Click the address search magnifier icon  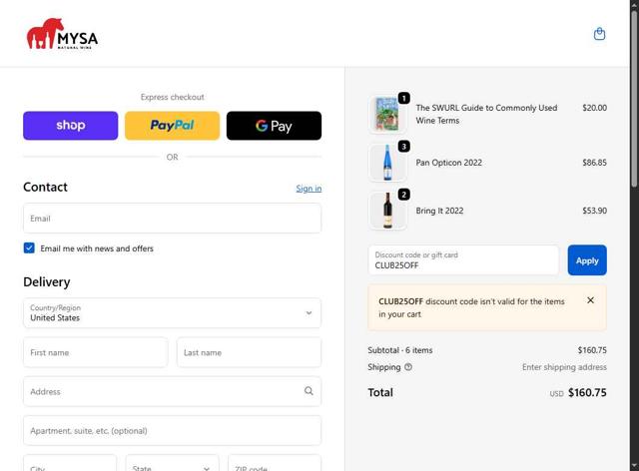(x=309, y=391)
